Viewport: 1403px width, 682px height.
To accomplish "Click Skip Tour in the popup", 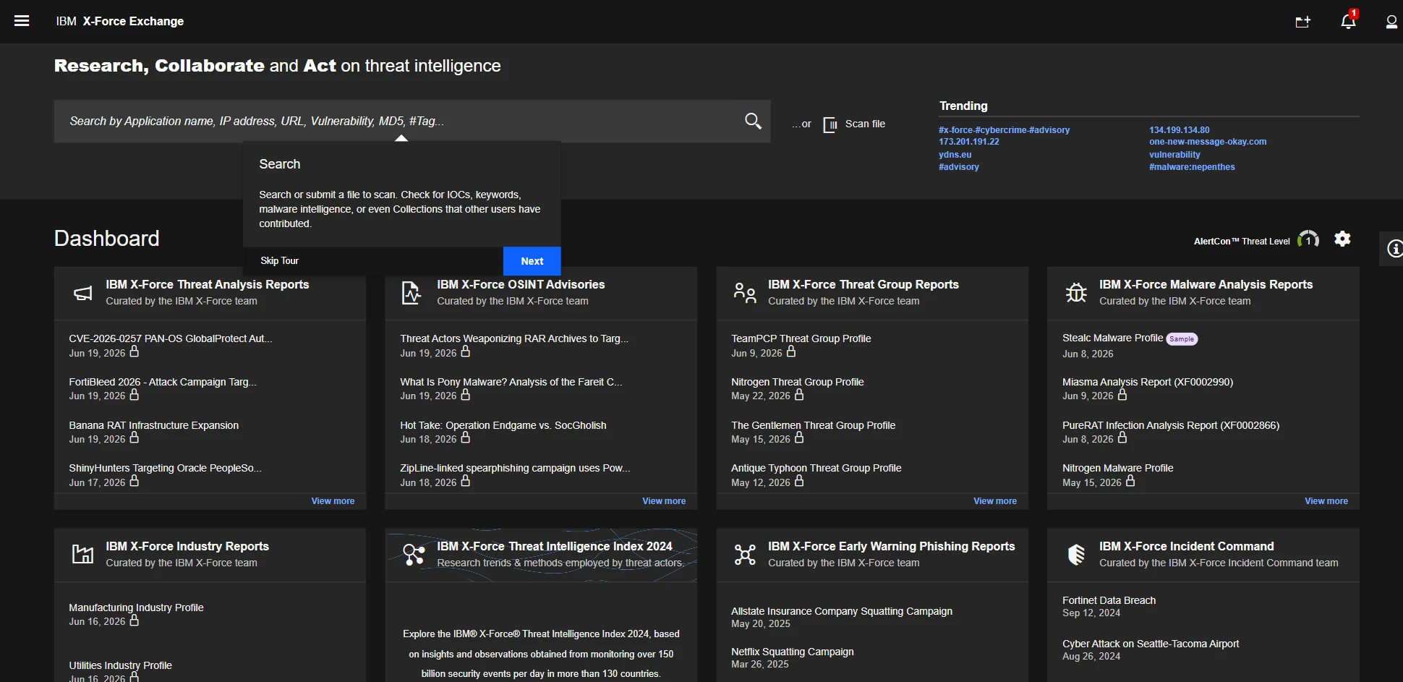I will (x=279, y=261).
